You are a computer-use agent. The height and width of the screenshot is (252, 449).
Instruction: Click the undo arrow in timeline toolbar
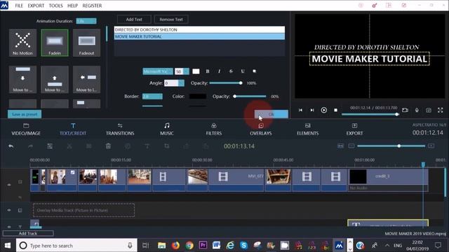(11, 146)
